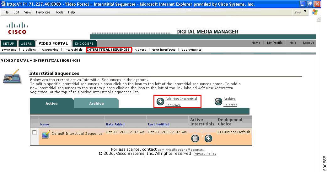Screen dimensions: 327x172
Task: Go to the user interfaces subsection
Action: [x=164, y=50]
